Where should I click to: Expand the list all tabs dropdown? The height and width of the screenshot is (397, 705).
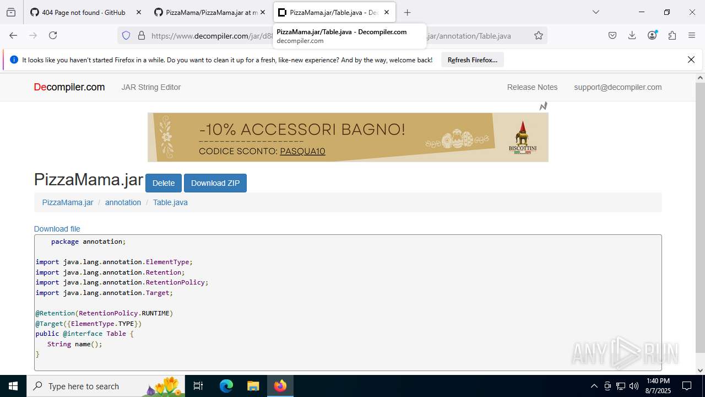595,12
